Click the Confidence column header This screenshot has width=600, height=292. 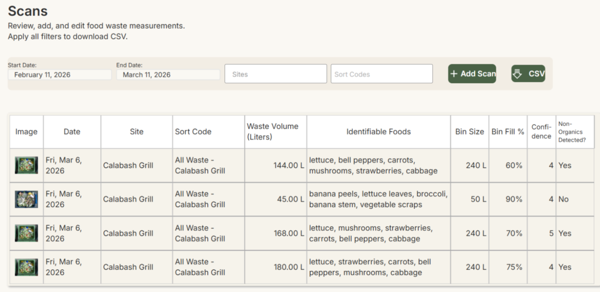point(541,131)
